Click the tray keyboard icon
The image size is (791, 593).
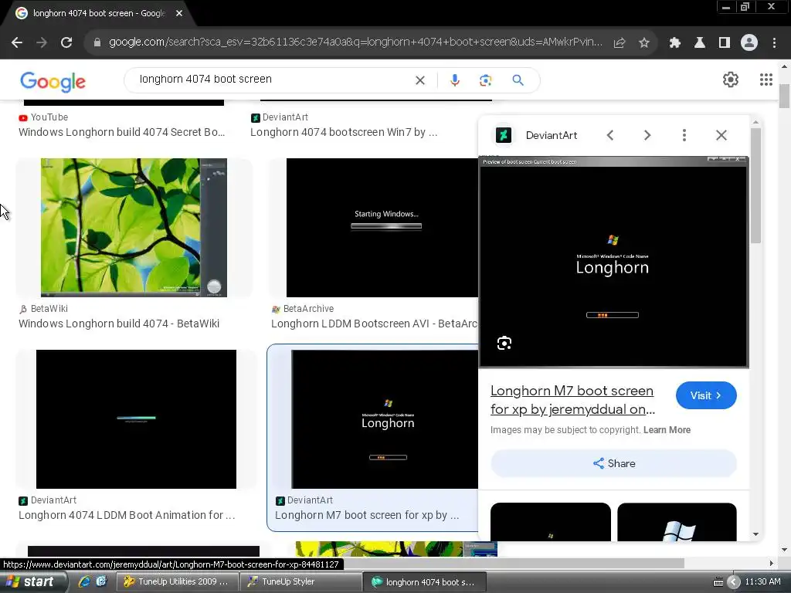718,582
